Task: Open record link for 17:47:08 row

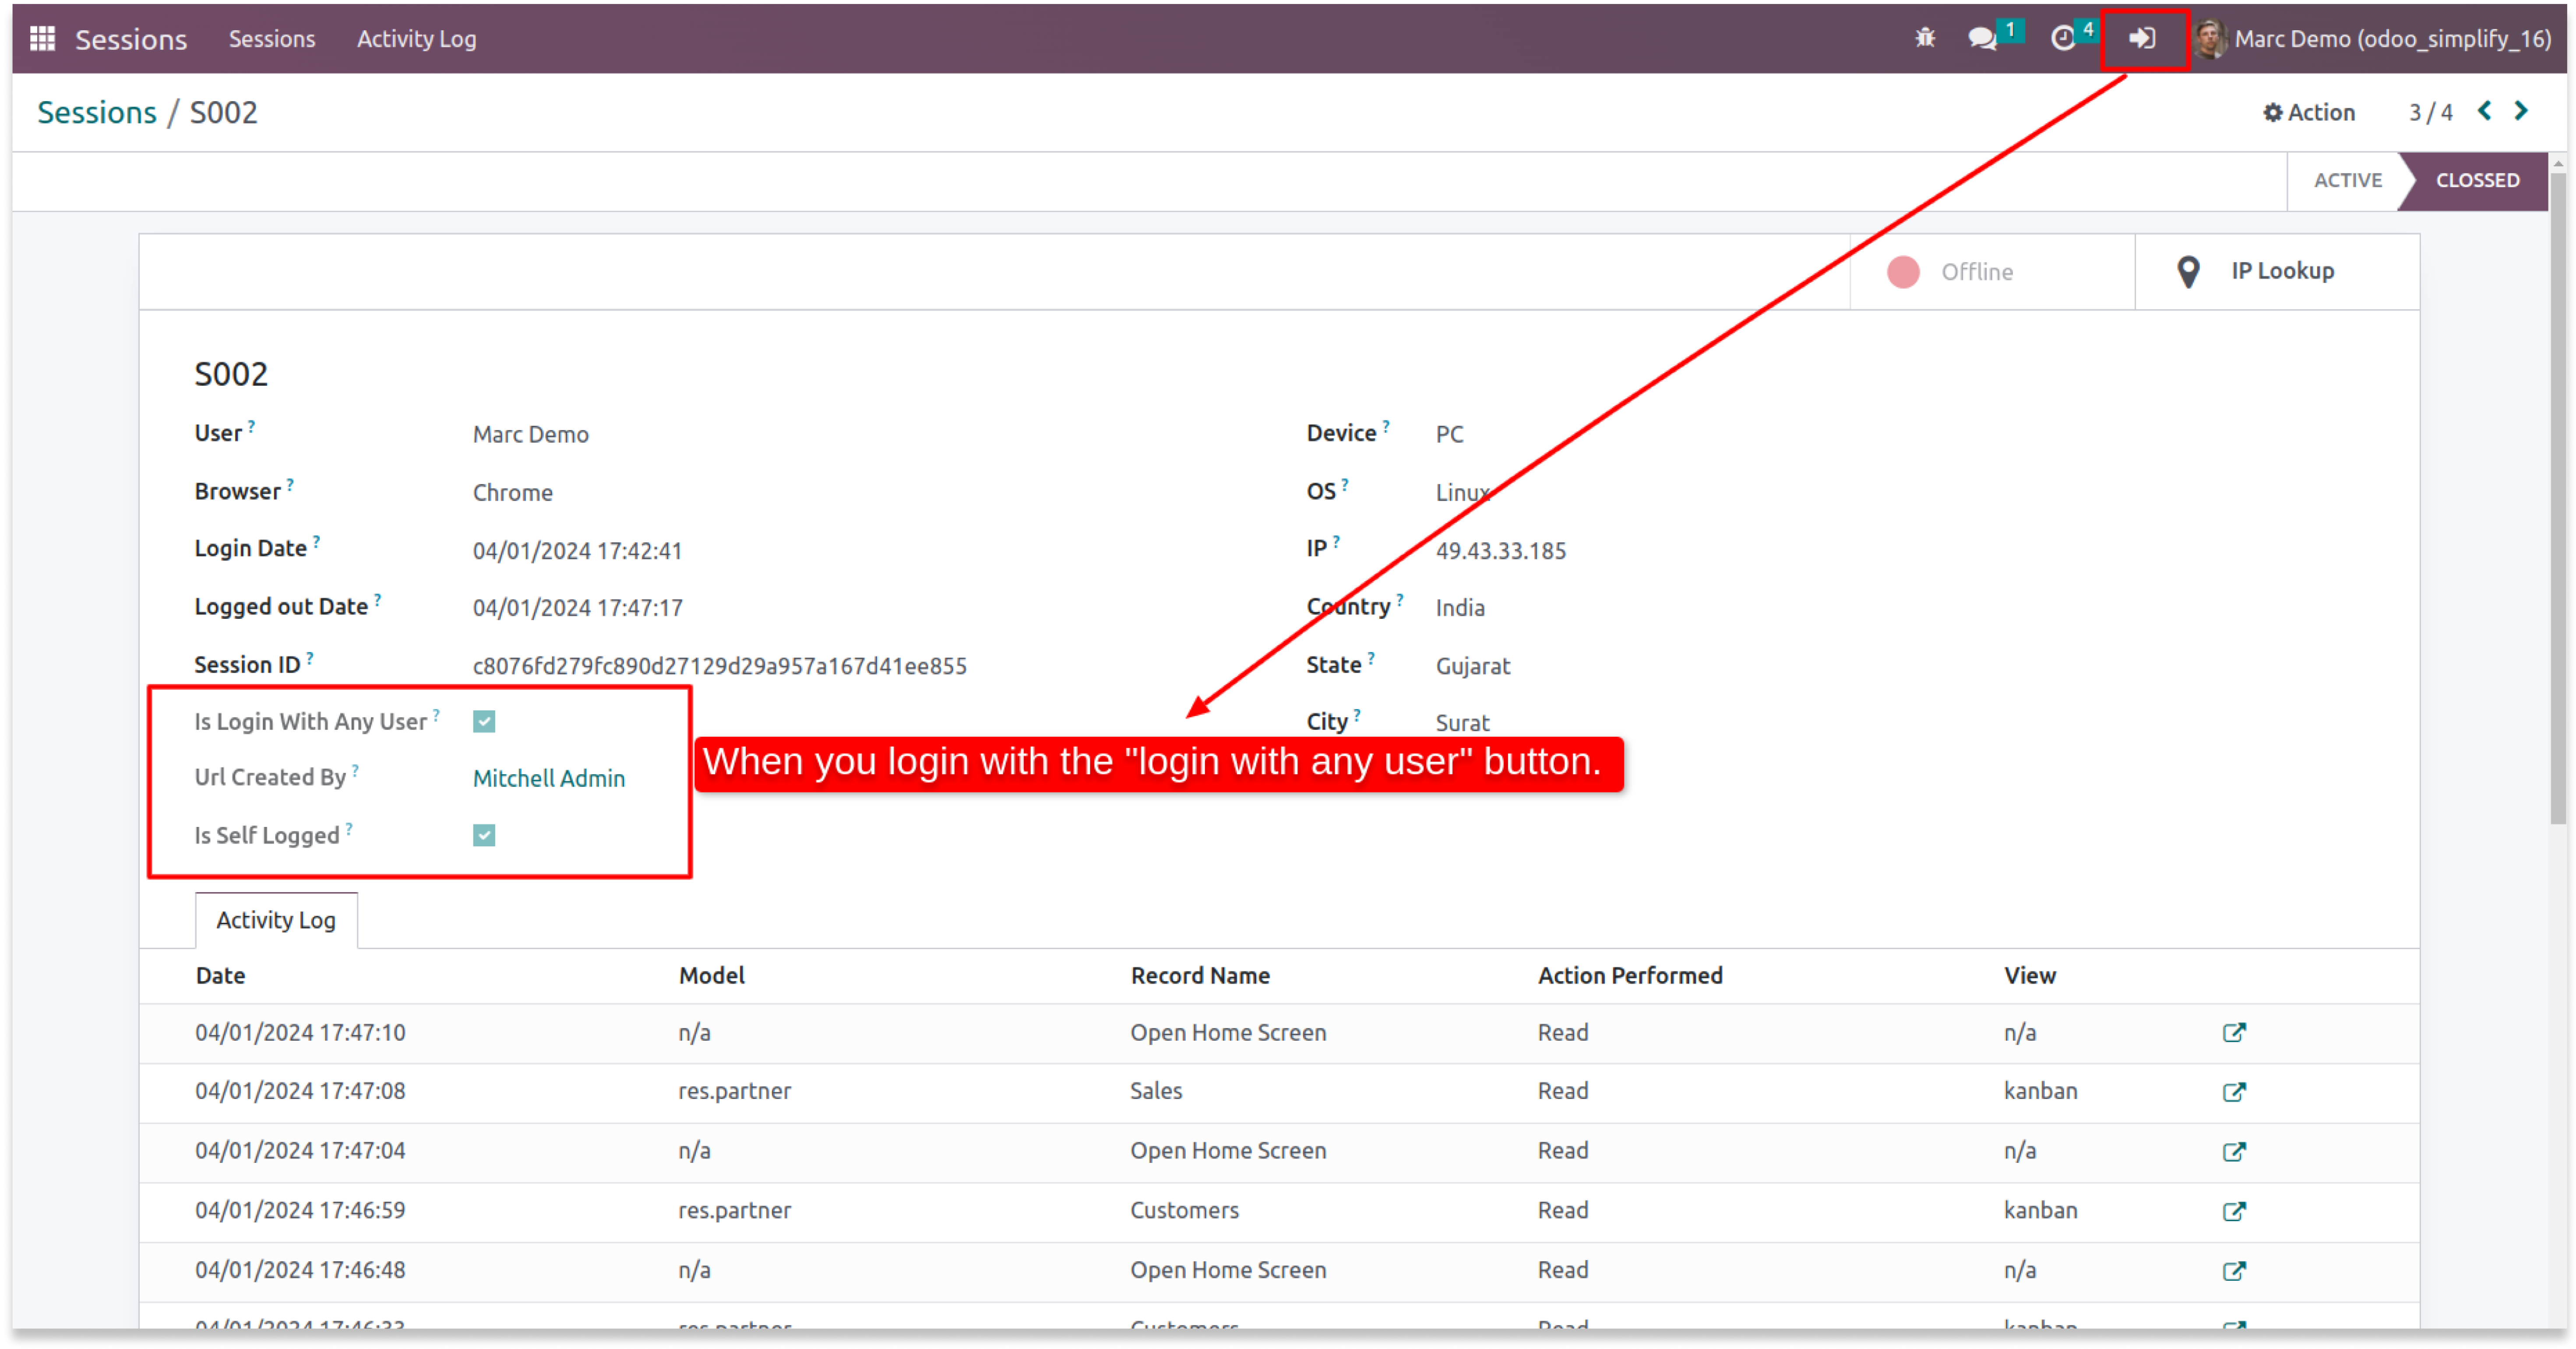Action: point(2233,1092)
